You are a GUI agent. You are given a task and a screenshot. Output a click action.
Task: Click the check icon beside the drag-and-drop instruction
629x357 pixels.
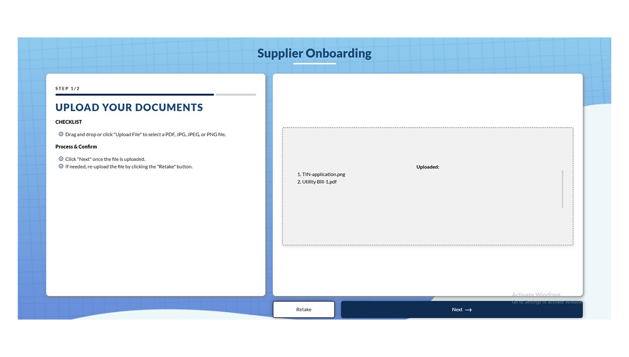[x=61, y=134]
